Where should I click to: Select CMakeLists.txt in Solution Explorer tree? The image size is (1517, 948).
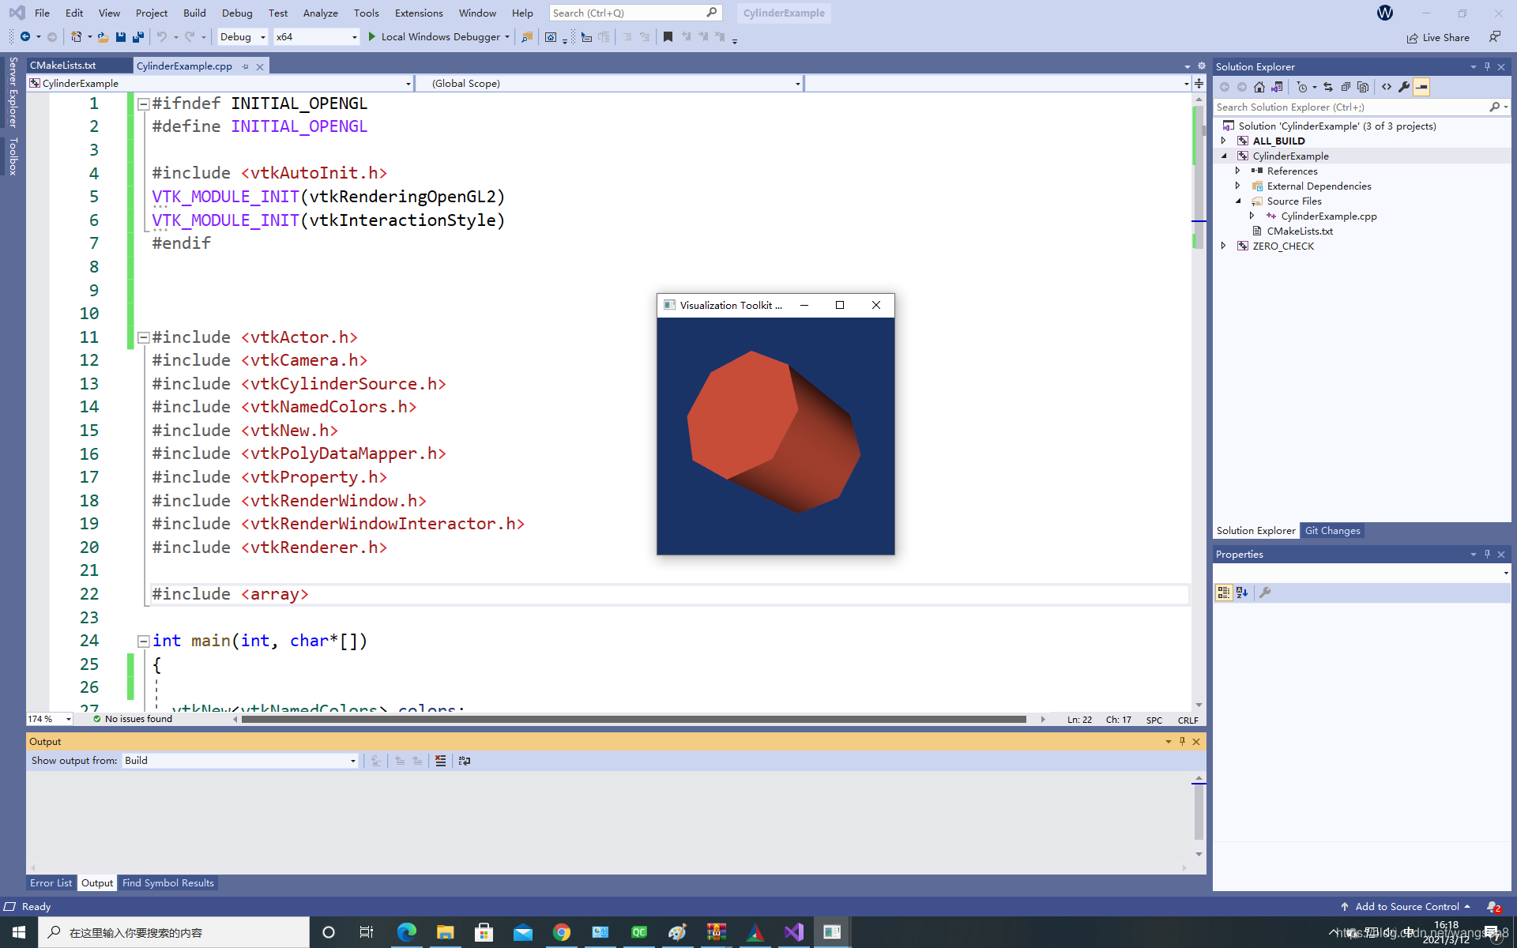pos(1300,231)
